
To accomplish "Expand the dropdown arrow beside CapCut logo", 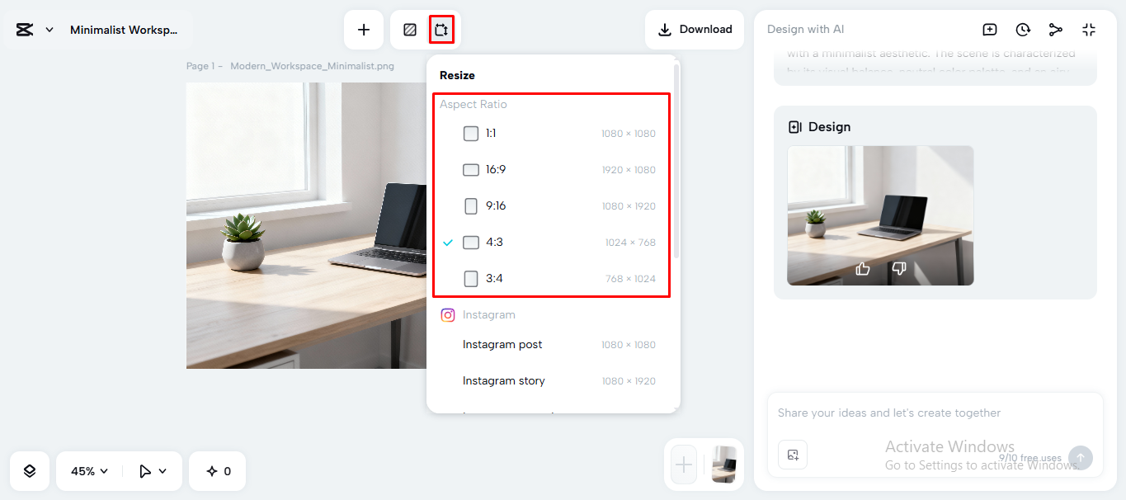I will [49, 30].
